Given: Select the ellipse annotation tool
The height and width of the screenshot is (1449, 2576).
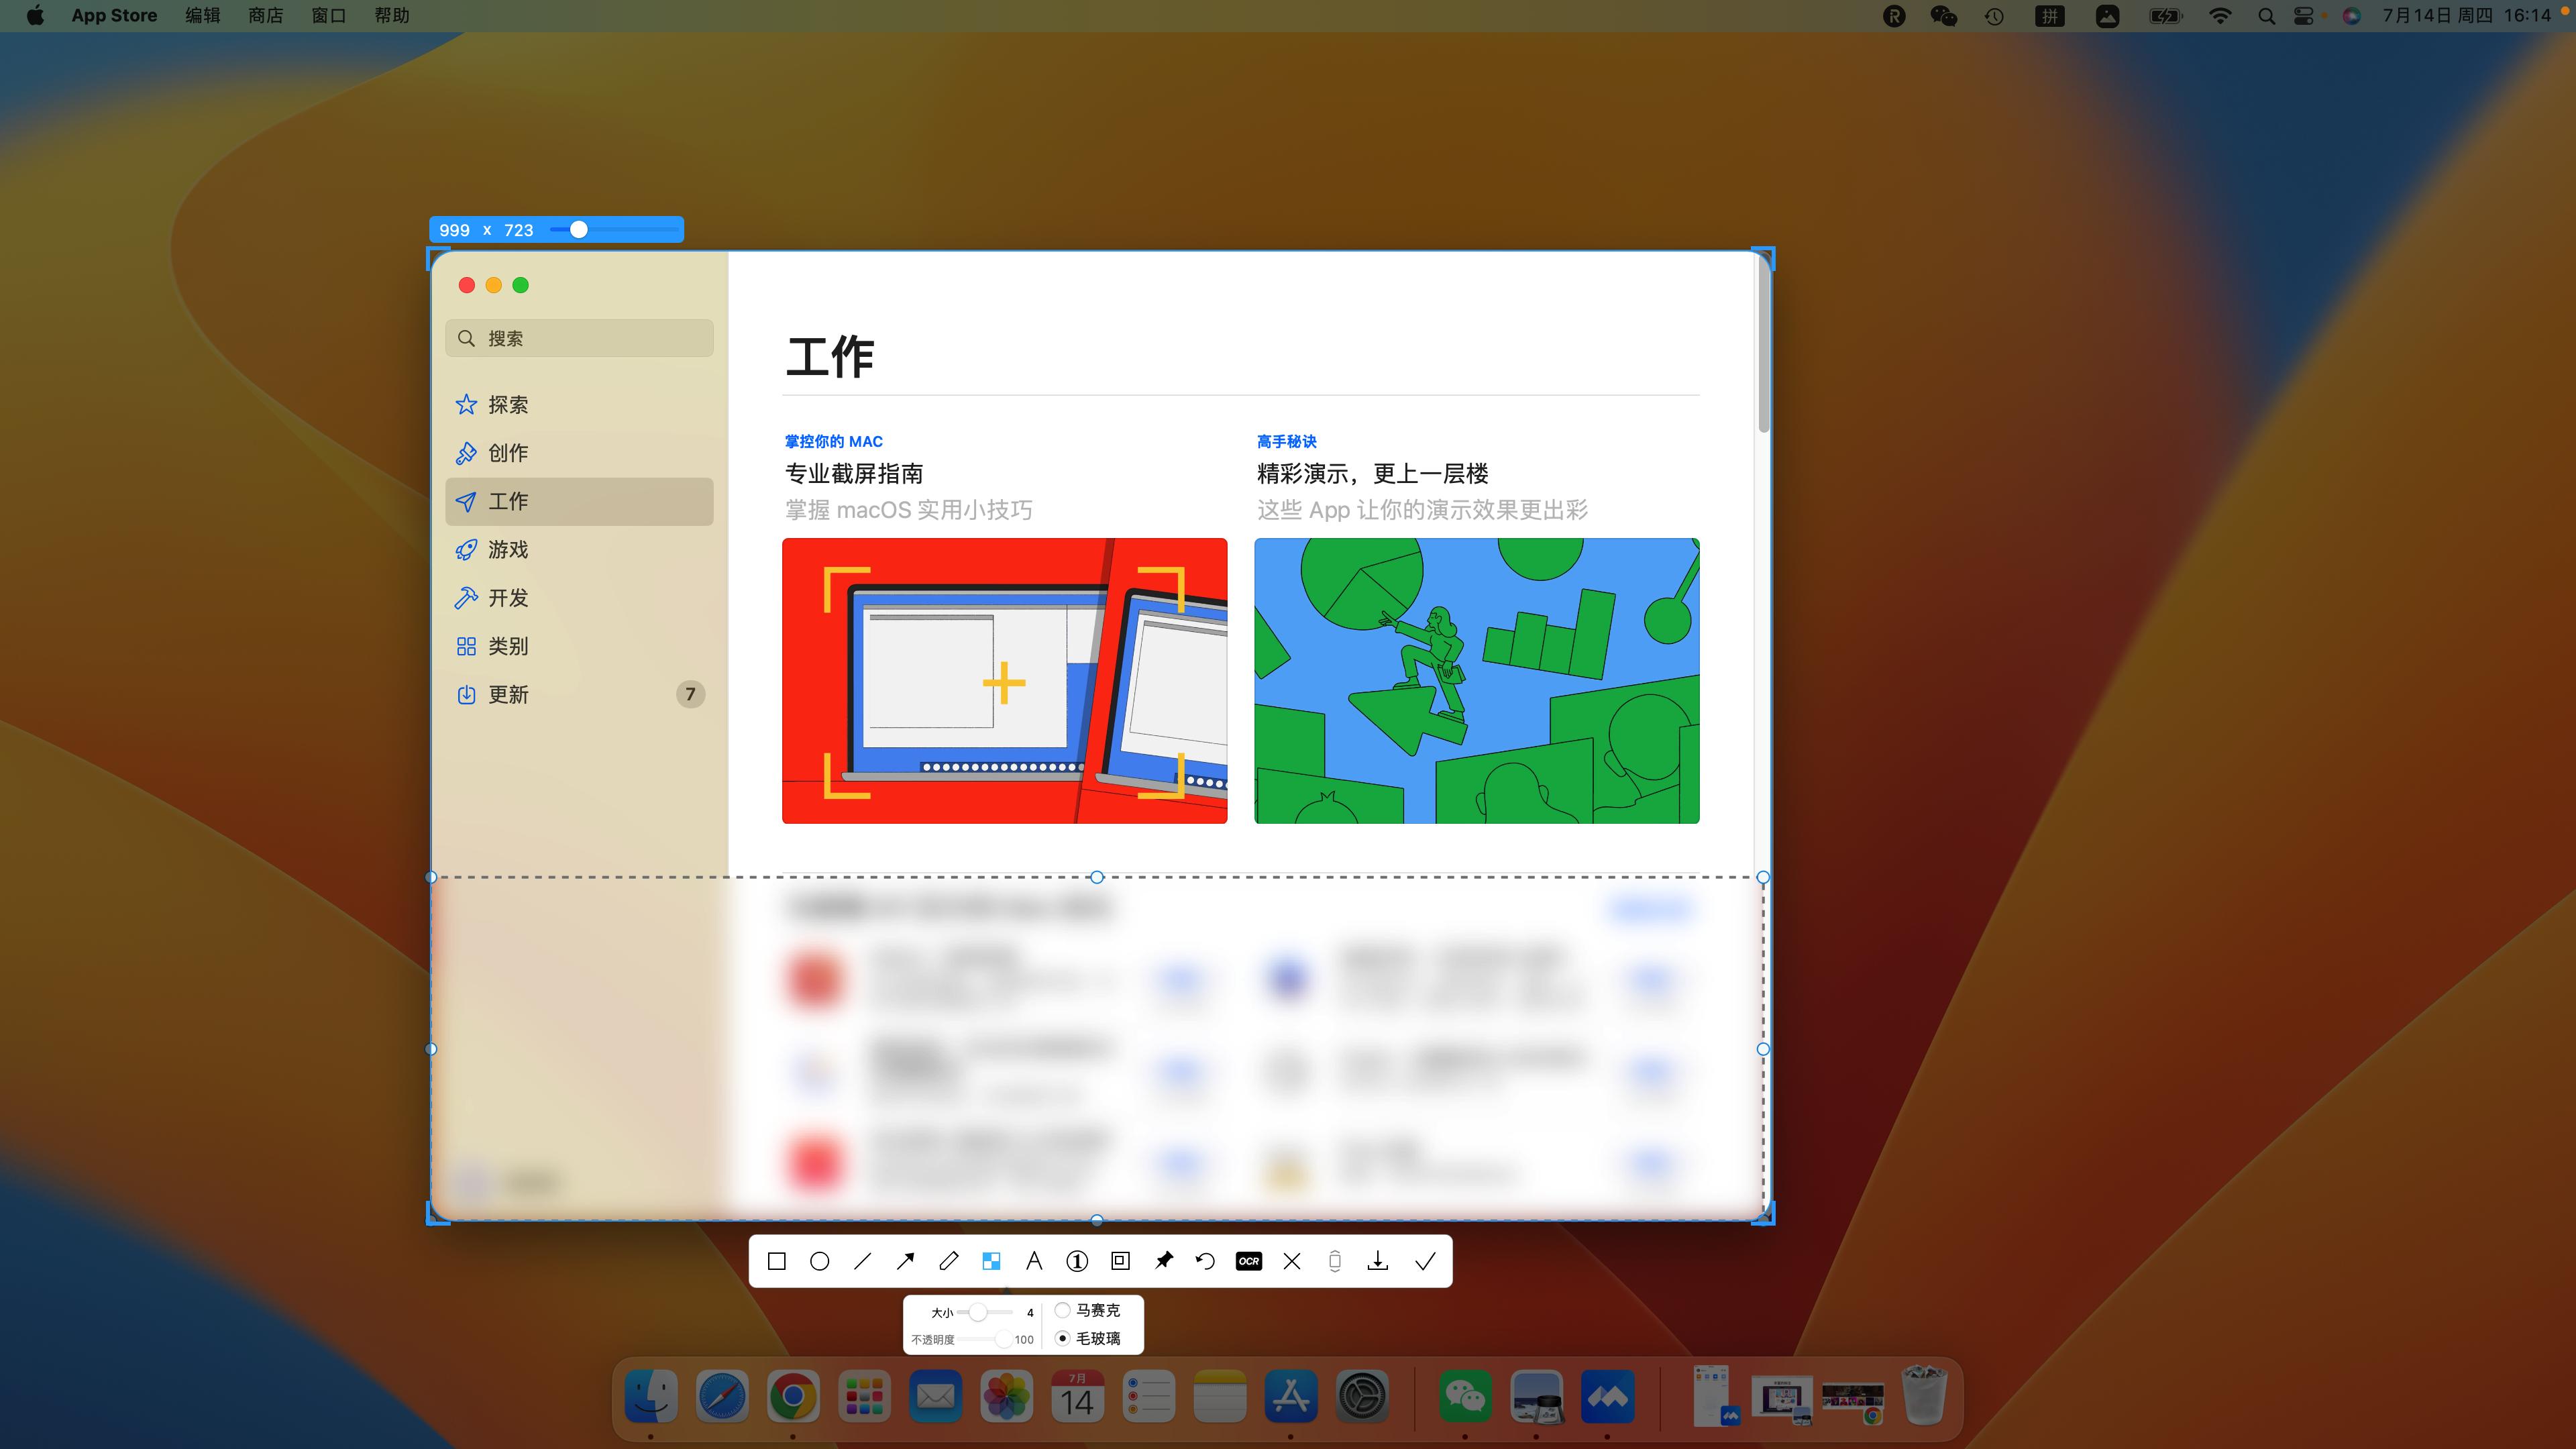Looking at the screenshot, I should click(819, 1261).
